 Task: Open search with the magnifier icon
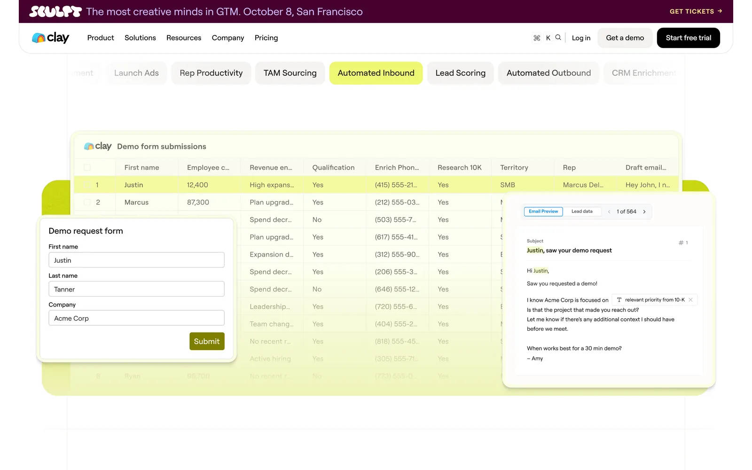click(x=558, y=38)
